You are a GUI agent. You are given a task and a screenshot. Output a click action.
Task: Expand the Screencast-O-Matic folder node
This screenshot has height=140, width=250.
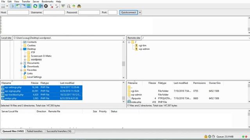(x=25, y=56)
